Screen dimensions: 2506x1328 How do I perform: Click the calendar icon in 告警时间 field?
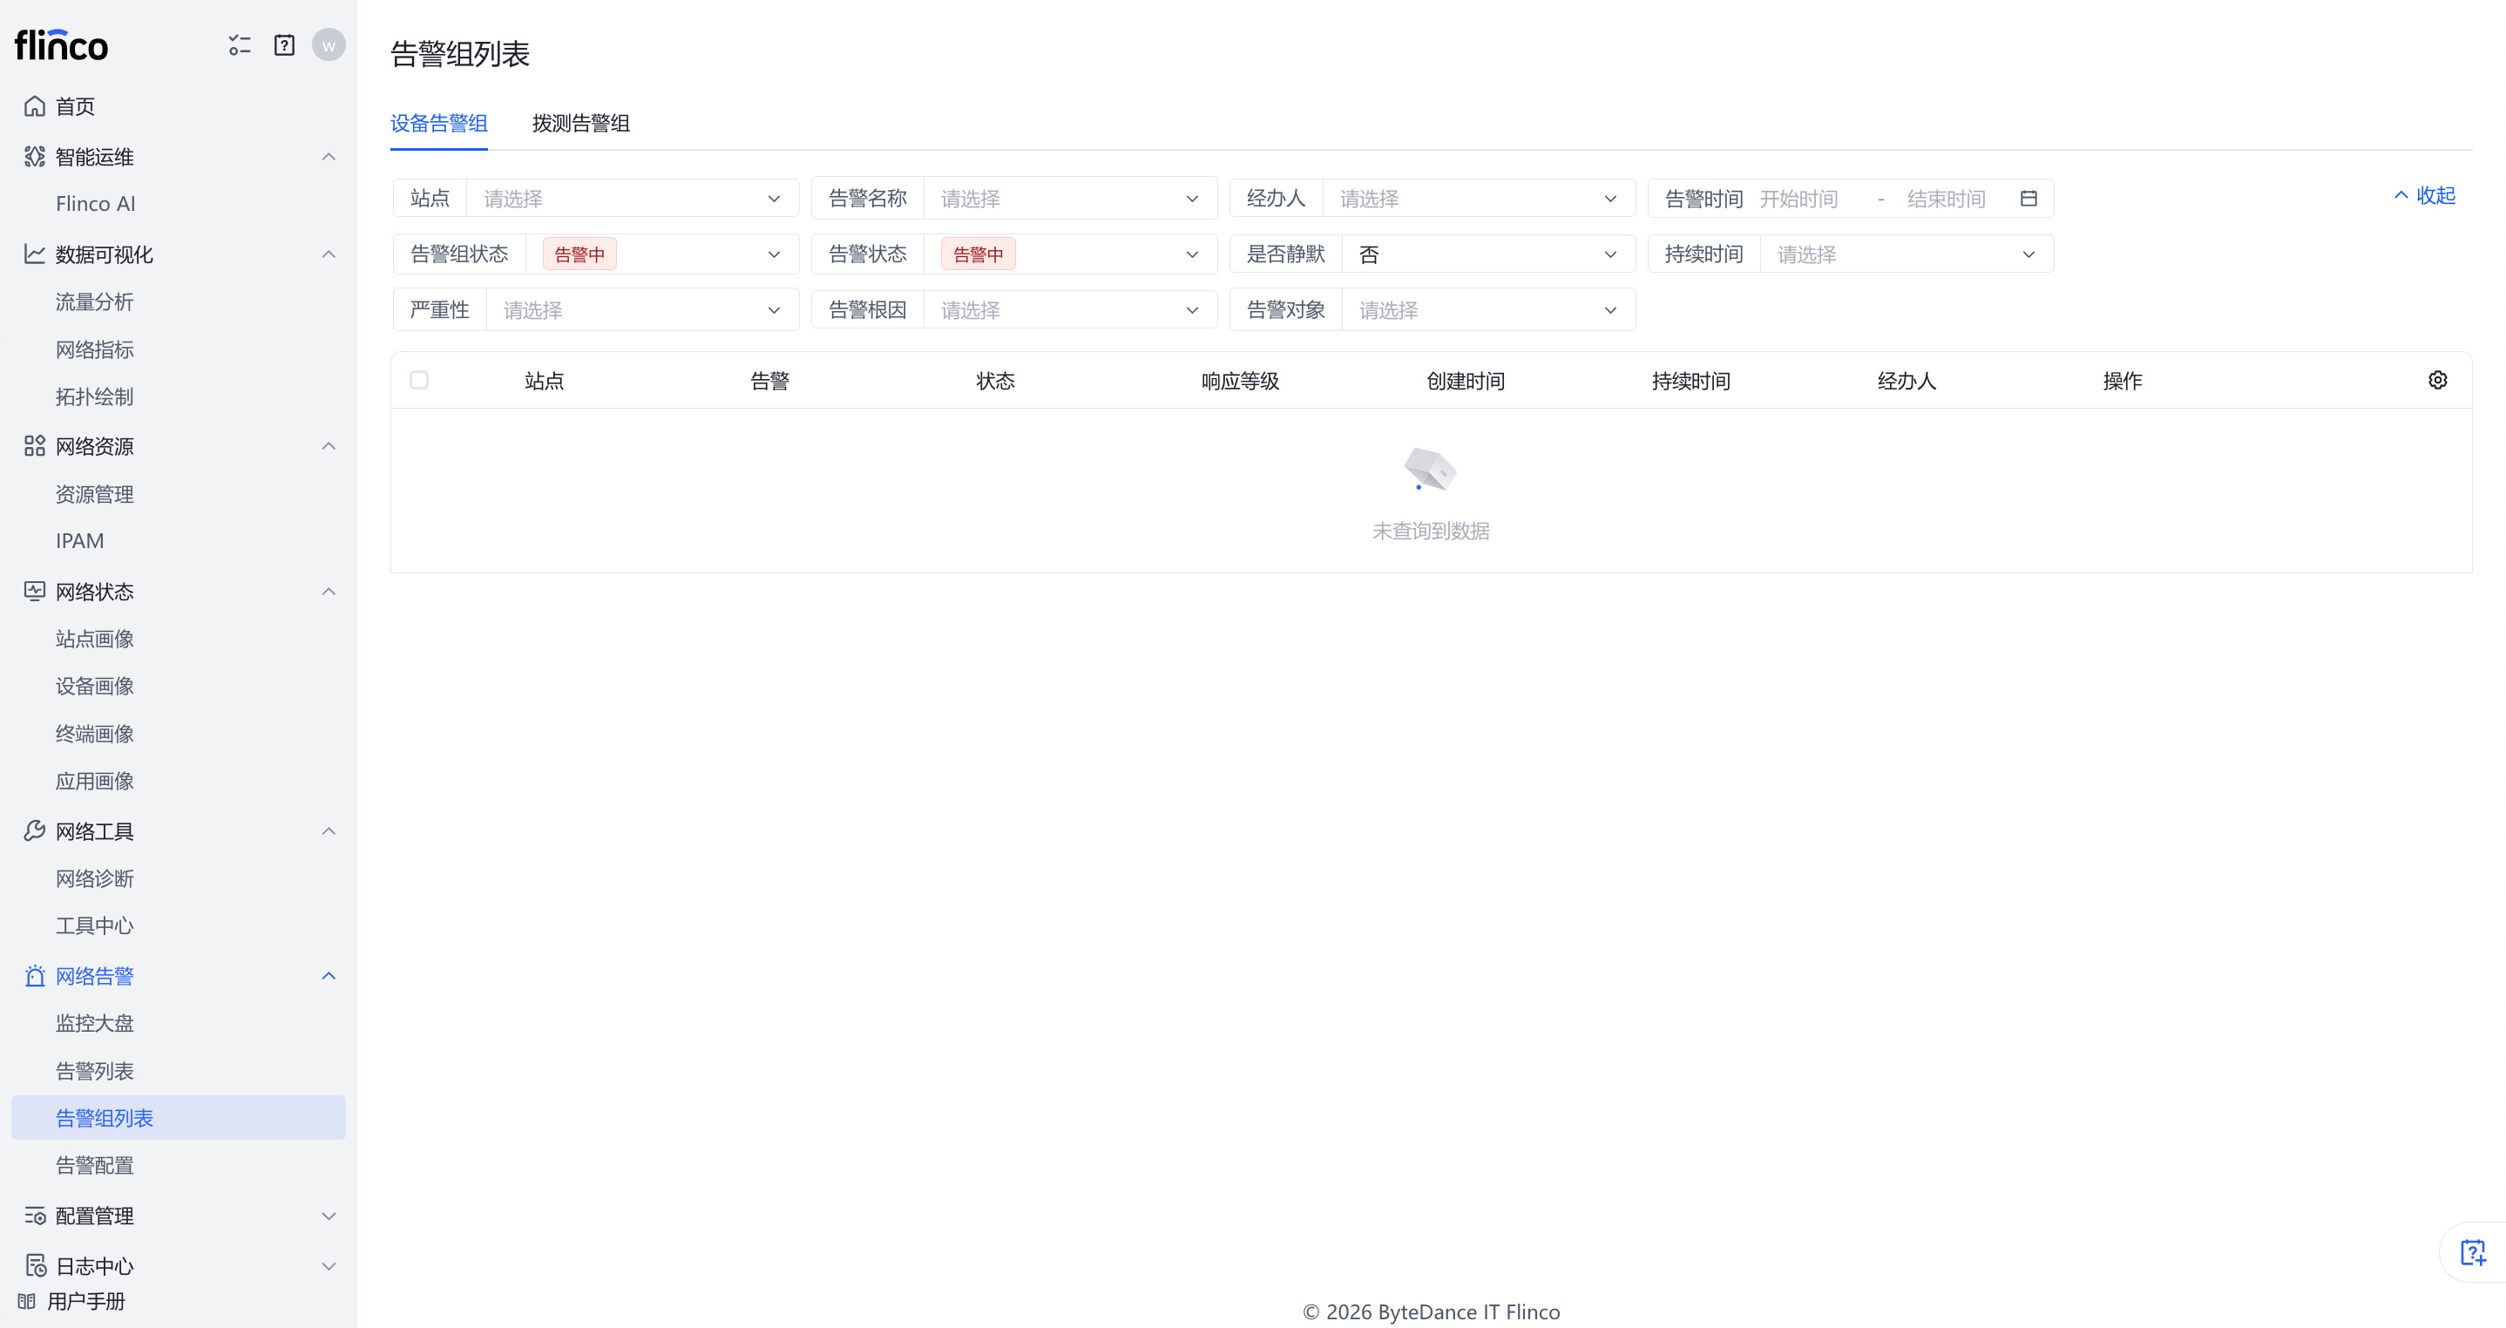(2029, 199)
